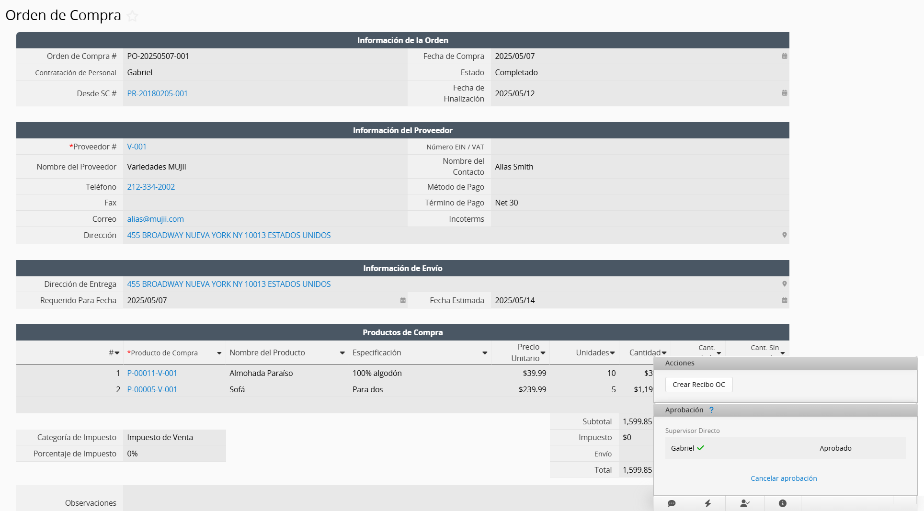
Task: Click the Cancelar aprobación link
Action: tap(783, 478)
